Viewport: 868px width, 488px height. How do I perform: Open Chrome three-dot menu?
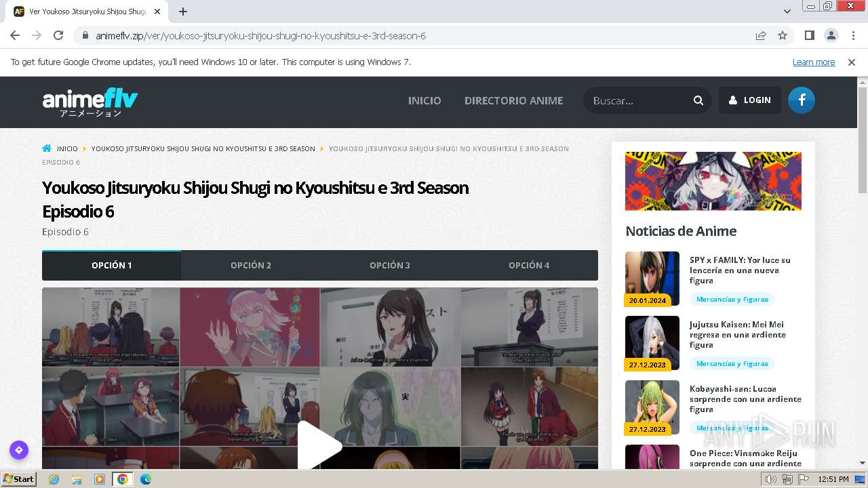pyautogui.click(x=852, y=35)
